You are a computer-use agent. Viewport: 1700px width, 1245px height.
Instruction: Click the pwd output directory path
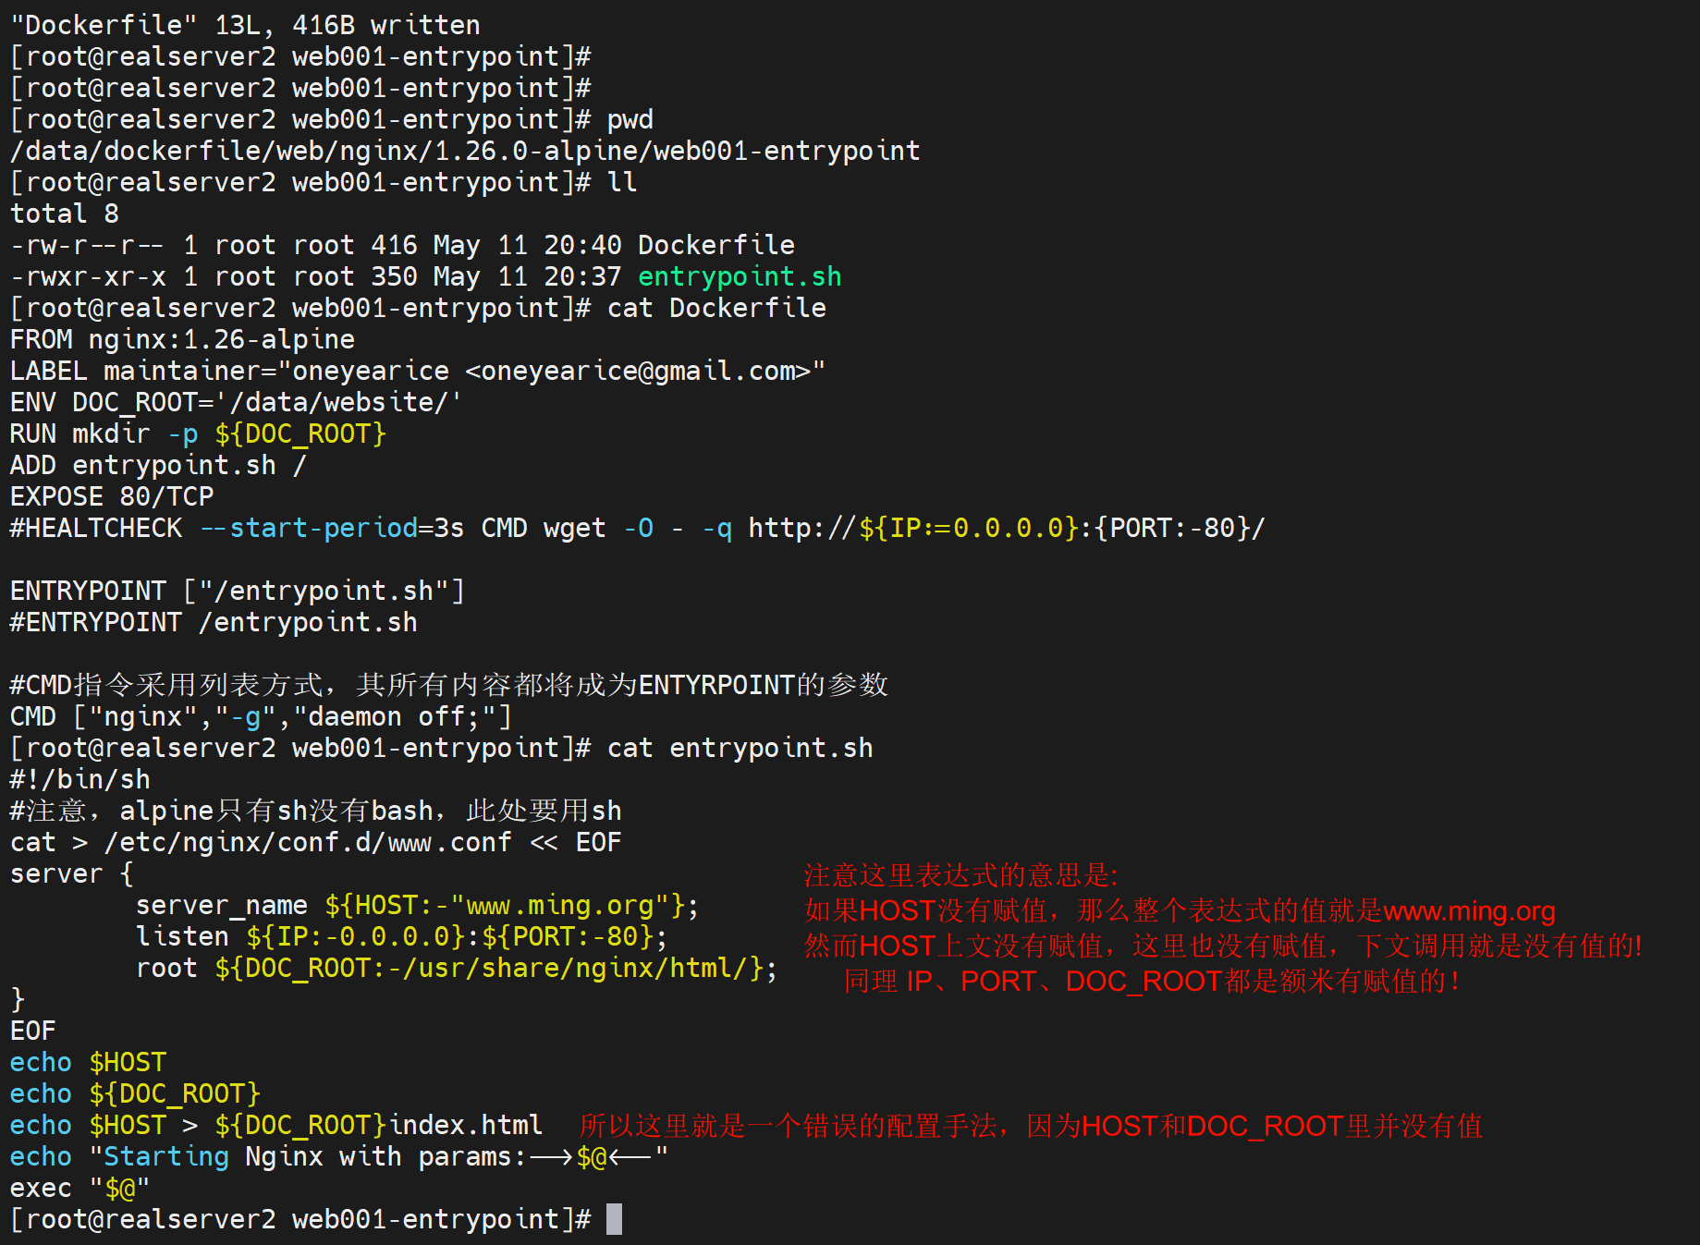tap(464, 151)
